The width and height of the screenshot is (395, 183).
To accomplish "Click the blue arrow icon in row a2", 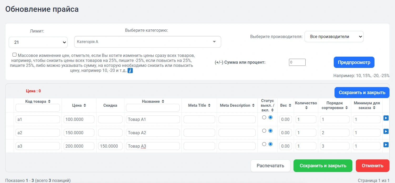I will tap(386, 131).
